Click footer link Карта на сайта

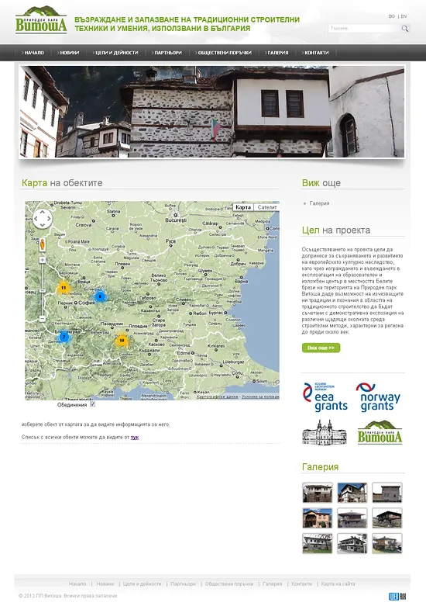(x=338, y=584)
